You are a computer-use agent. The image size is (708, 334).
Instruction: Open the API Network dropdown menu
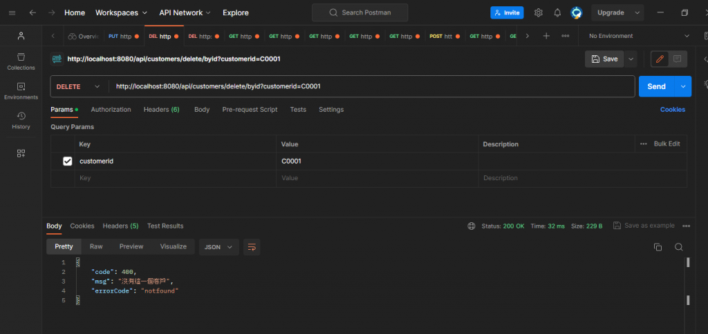185,12
